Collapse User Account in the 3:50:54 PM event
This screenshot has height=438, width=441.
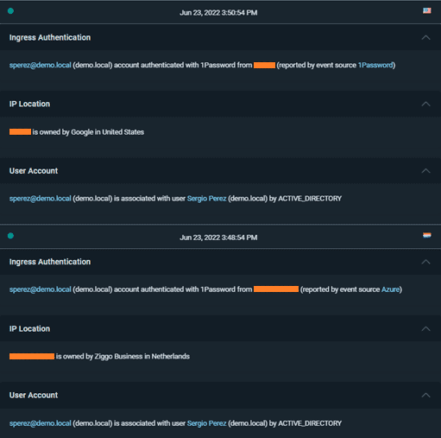[425, 171]
